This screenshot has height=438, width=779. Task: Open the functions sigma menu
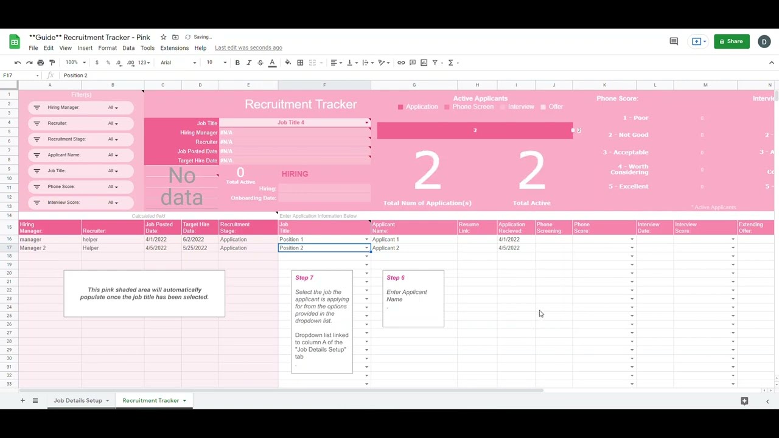451,63
